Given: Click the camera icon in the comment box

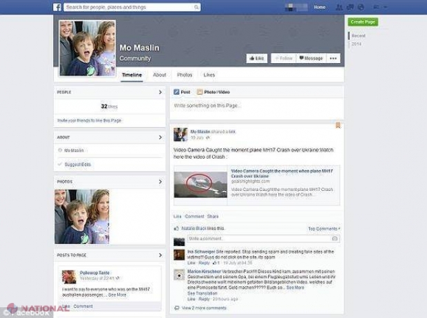Looking at the screenshot, I should tap(335, 238).
